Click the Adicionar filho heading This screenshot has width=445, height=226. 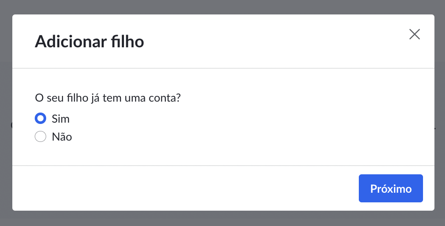(x=89, y=41)
